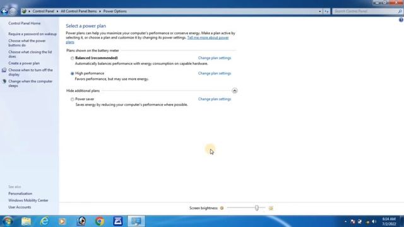Click the Back navigation arrow
Image resolution: width=404 pixels, height=227 pixels.
4,11
